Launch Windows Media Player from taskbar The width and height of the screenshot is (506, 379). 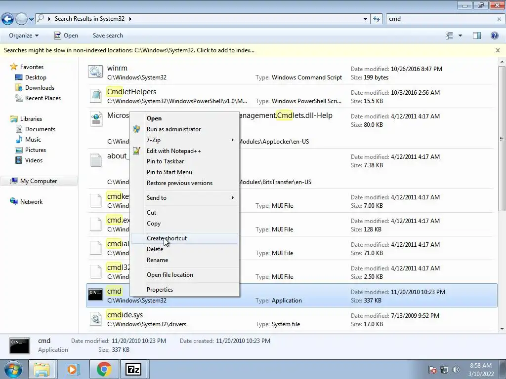[x=72, y=369]
